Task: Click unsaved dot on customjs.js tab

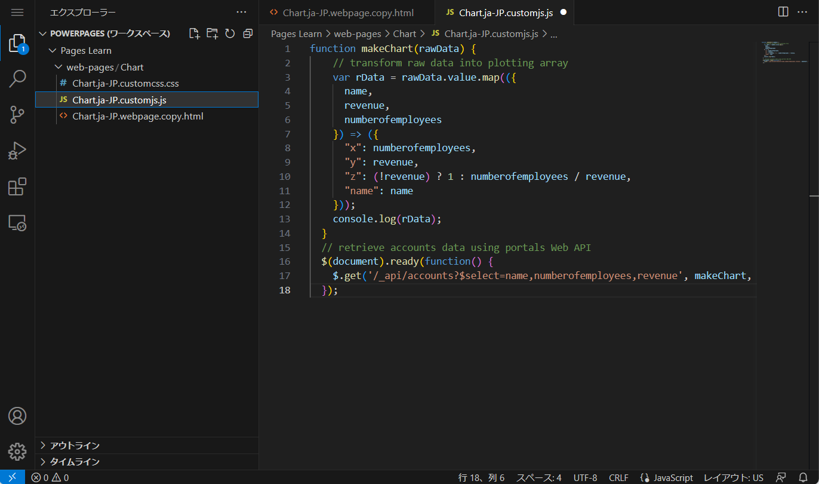Action: click(564, 13)
